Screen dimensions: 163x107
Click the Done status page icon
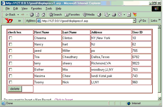tap(3, 103)
